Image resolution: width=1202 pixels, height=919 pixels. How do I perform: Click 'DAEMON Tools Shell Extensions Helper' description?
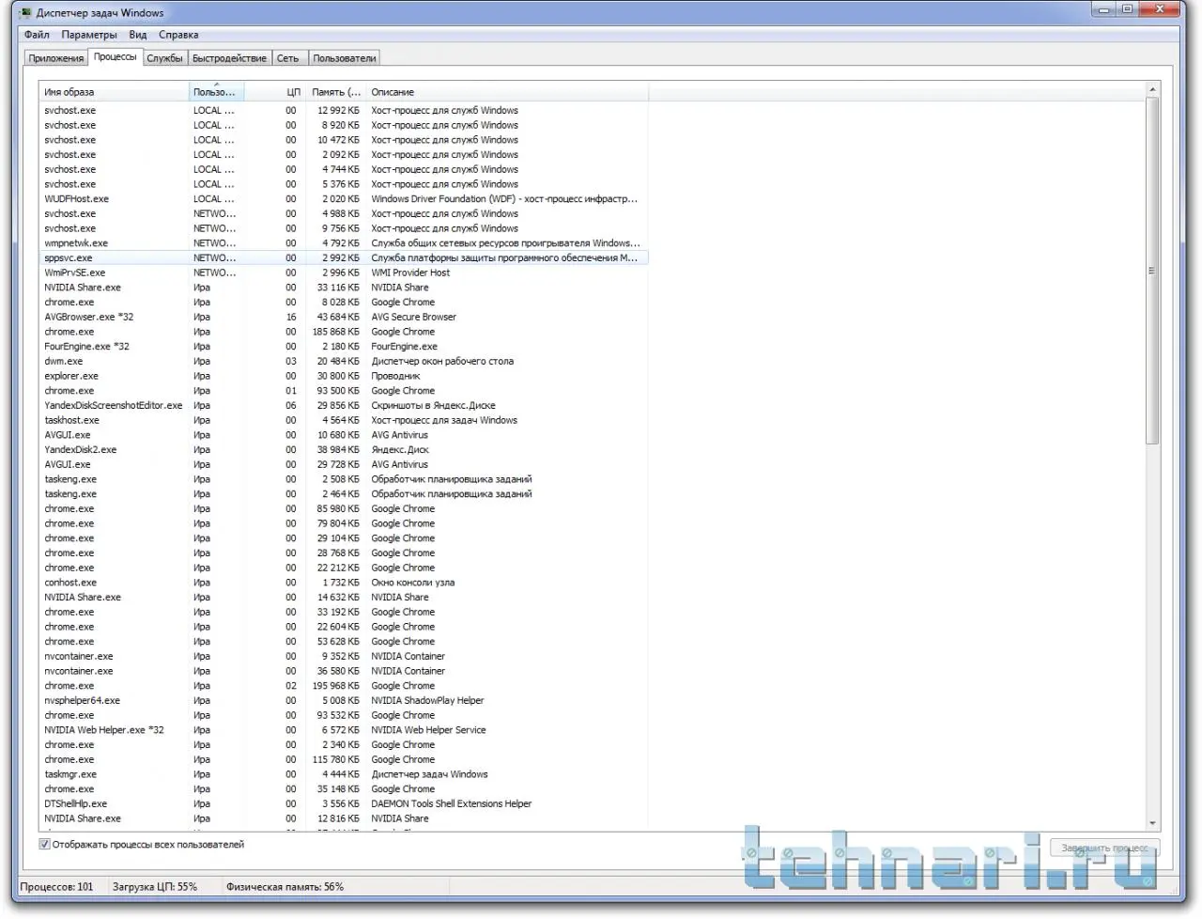pyautogui.click(x=452, y=804)
